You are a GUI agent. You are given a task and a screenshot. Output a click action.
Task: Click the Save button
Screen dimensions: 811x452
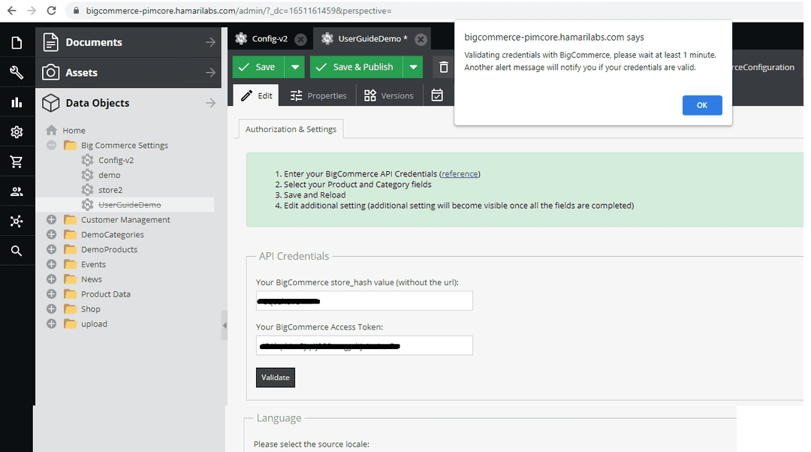258,68
